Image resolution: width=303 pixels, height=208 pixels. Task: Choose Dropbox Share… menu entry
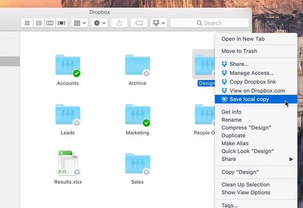(256, 64)
